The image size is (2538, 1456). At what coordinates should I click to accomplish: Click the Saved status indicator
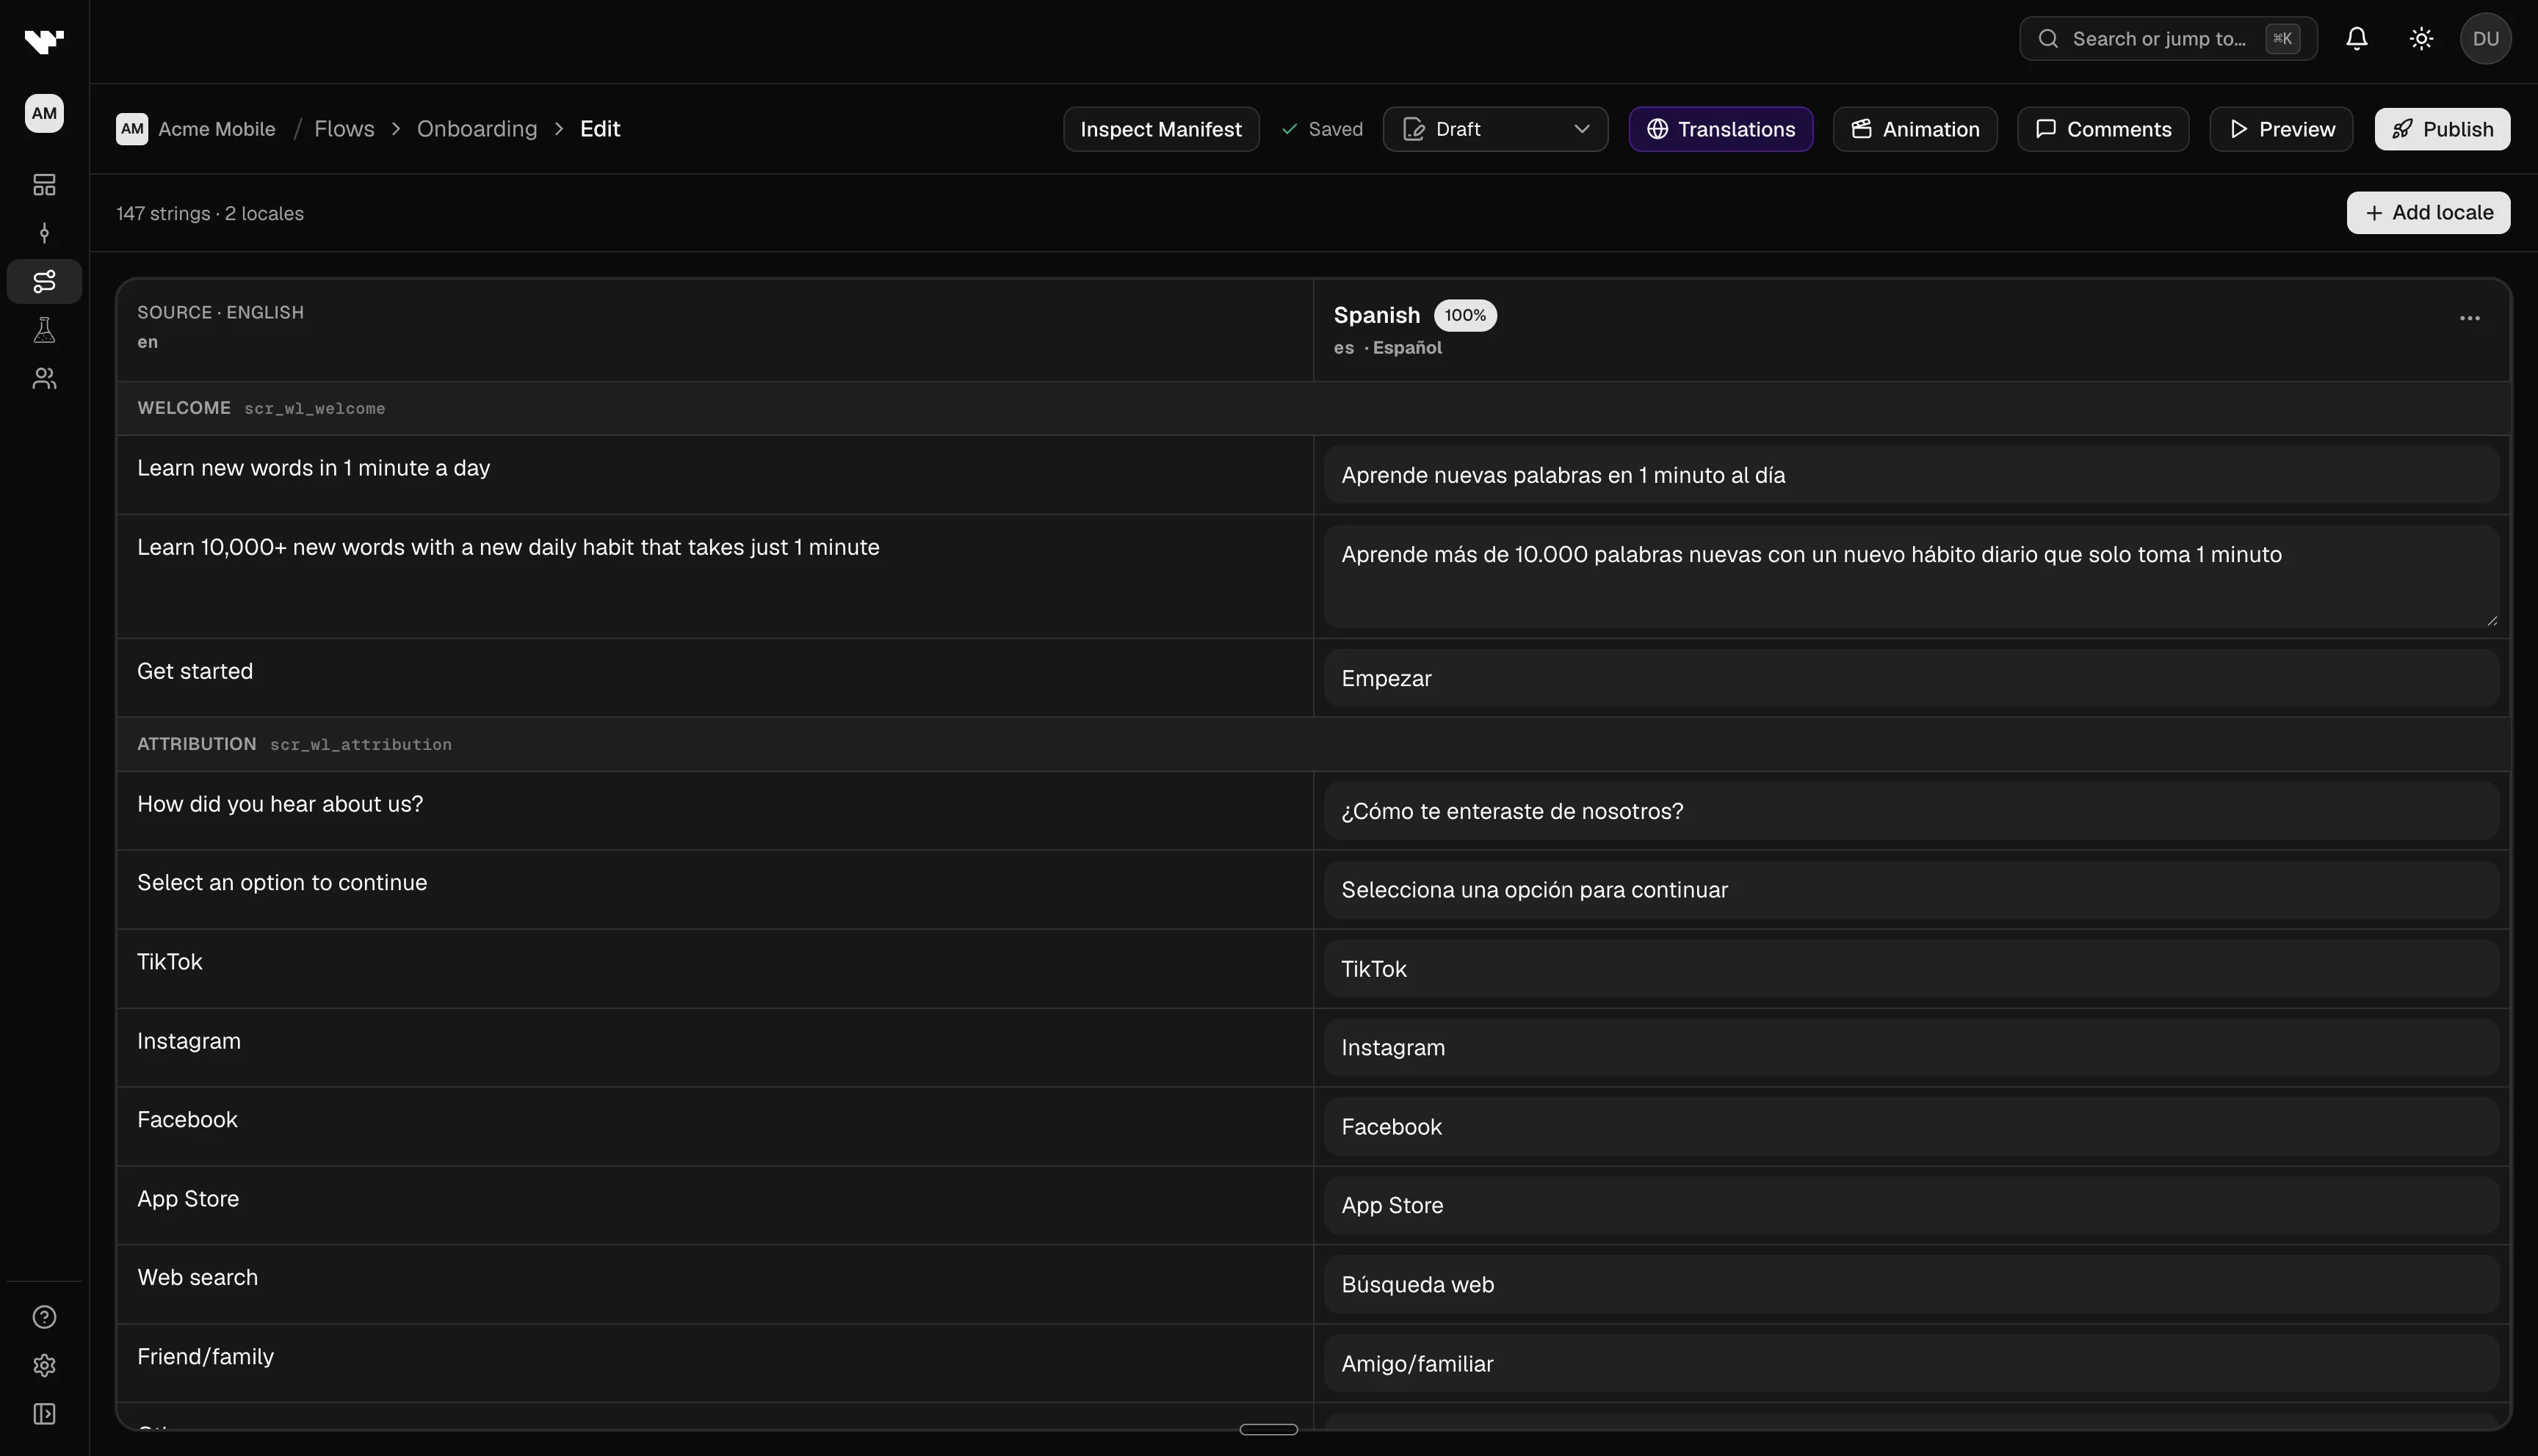pos(1322,129)
